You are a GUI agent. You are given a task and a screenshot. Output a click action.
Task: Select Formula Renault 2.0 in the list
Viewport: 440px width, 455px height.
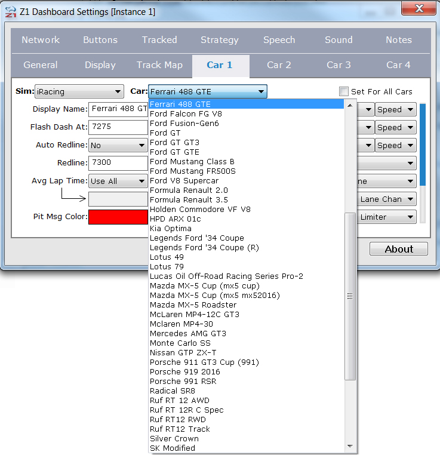click(x=246, y=190)
